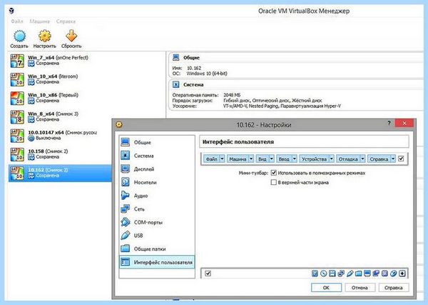The width and height of the screenshot is (428, 305).
Task: Toggle Ввод menu button in menu bar editor
Action: 284,159
